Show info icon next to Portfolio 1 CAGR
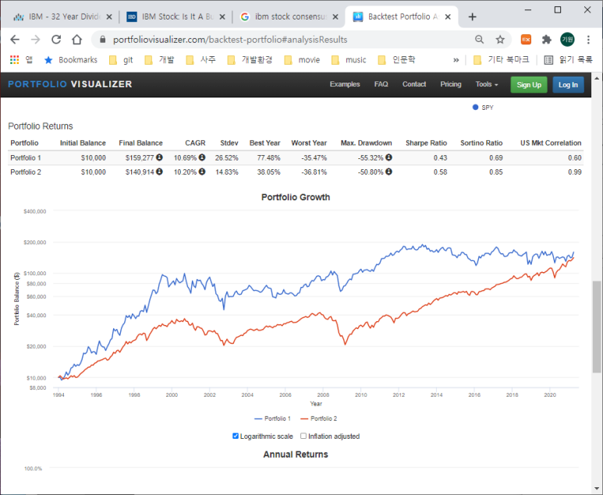Viewport: 603px width, 495px height. 202,157
